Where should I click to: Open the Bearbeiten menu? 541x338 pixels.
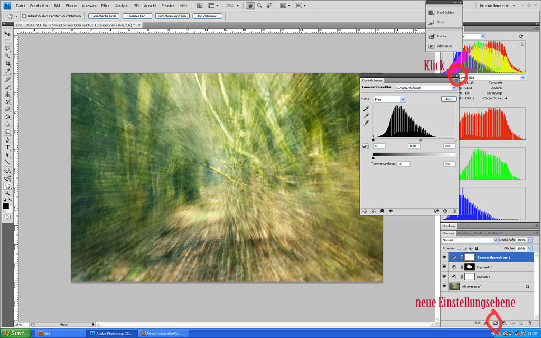click(x=39, y=6)
